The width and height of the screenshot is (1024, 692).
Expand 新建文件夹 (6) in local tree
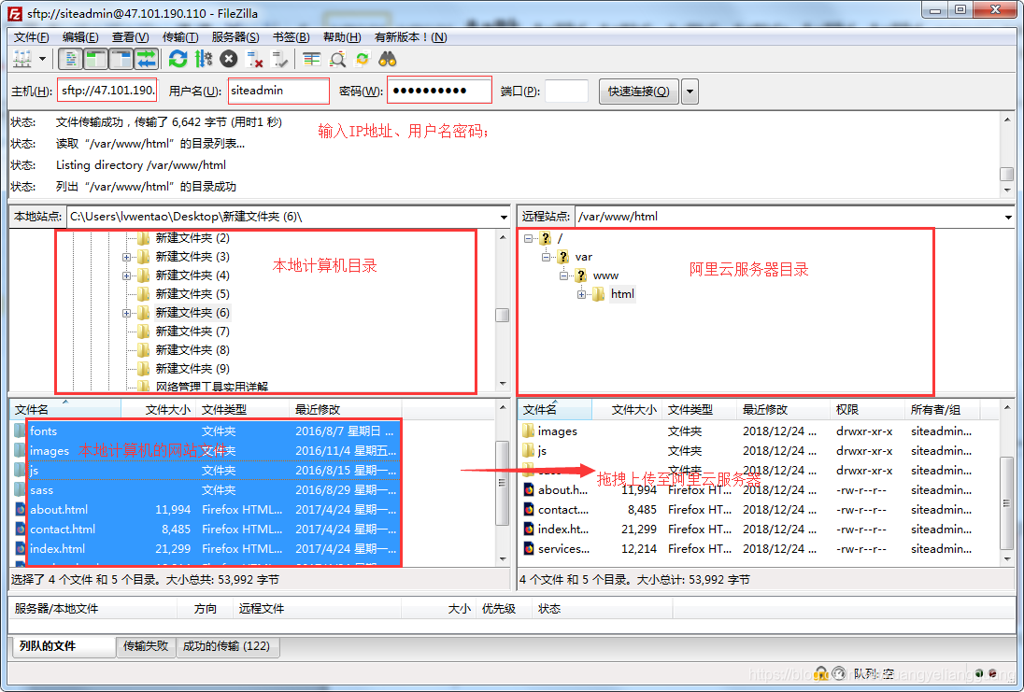click(x=127, y=314)
